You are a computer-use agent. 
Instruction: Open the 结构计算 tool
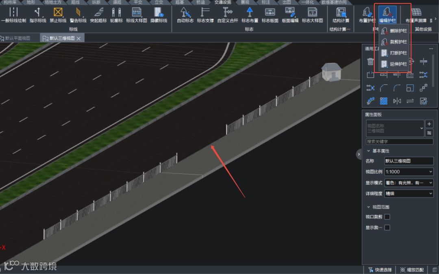pyautogui.click(x=341, y=15)
